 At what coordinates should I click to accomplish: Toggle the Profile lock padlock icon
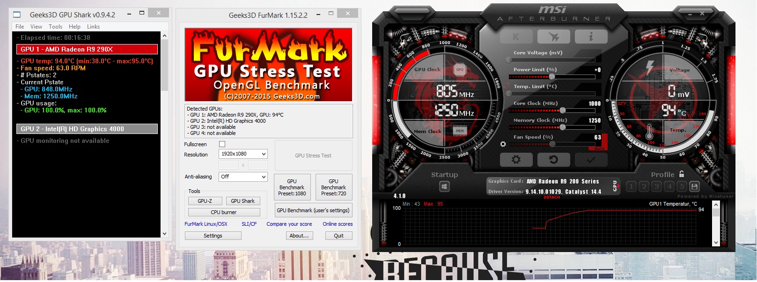pos(682,174)
